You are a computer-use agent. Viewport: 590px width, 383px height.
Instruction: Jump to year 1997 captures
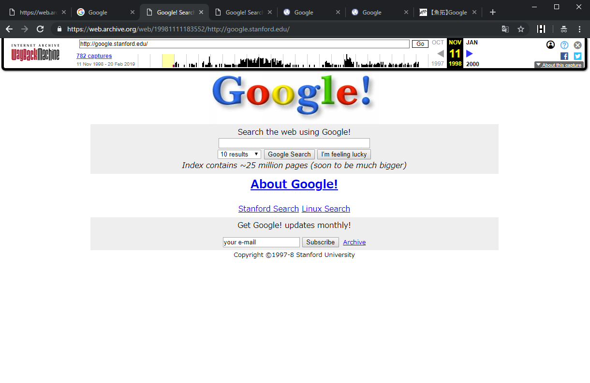click(438, 64)
